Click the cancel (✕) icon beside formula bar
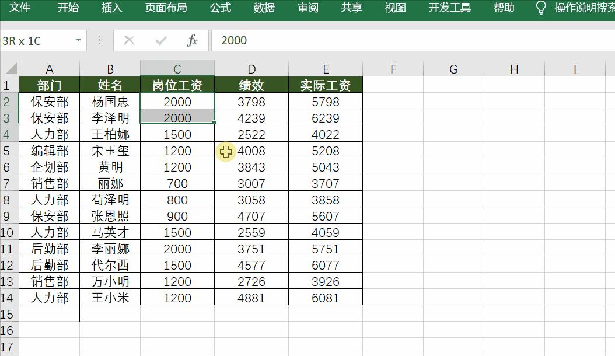The image size is (615, 356). [129, 40]
